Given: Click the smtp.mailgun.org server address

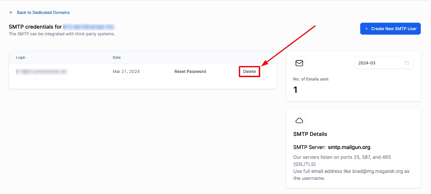Looking at the screenshot, I should 349,147.
